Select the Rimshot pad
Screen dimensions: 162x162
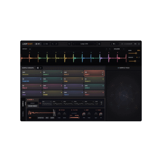tap(32, 73)
